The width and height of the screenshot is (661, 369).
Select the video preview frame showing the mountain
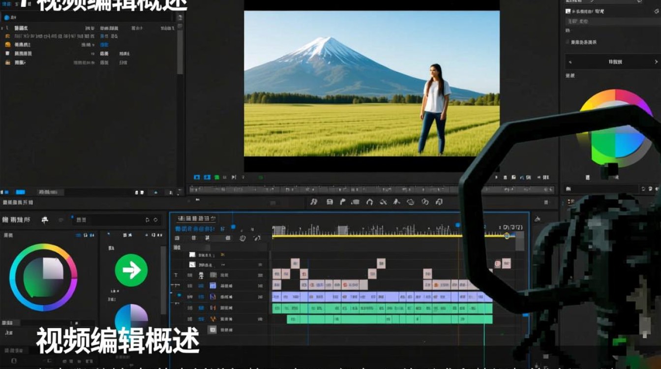coord(372,84)
